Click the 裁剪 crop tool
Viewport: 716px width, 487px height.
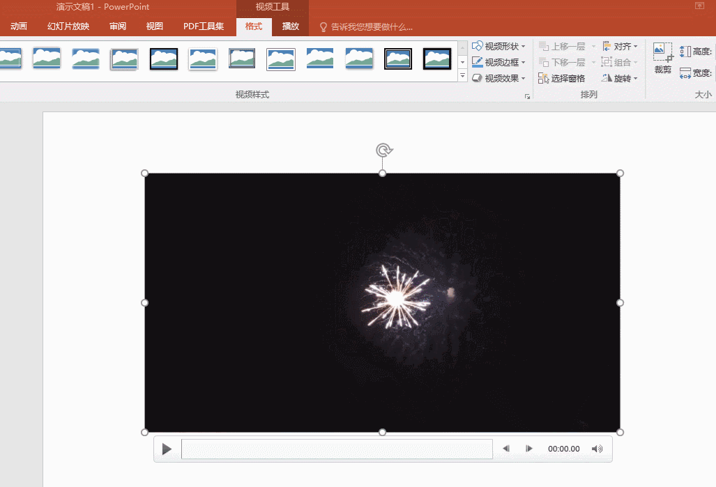[663, 58]
